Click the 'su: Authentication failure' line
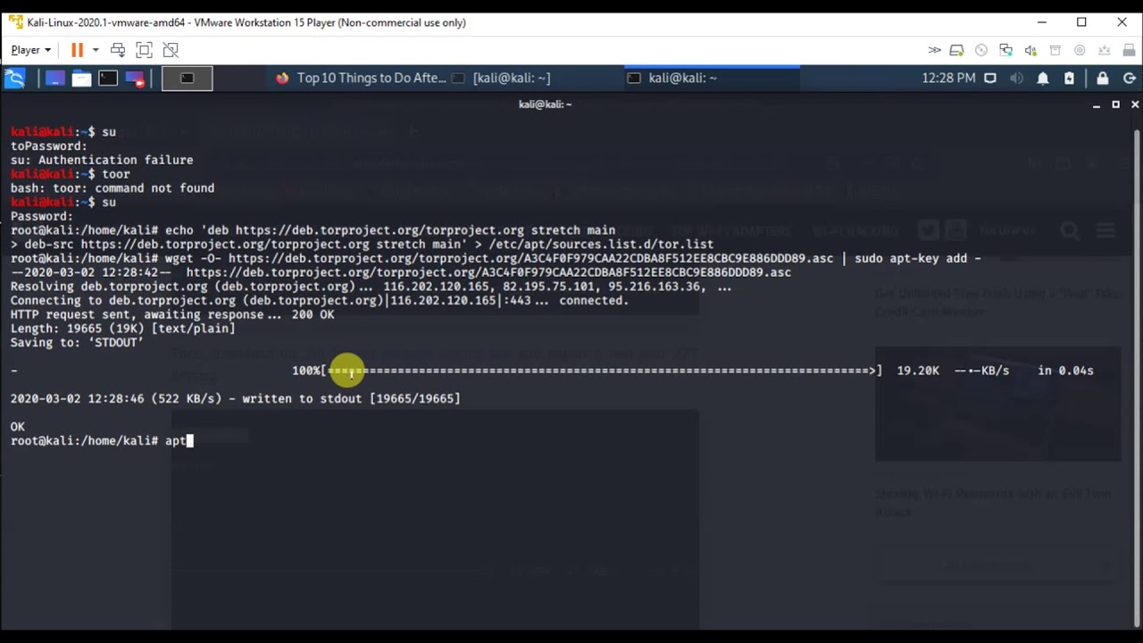The image size is (1143, 643). [101, 160]
